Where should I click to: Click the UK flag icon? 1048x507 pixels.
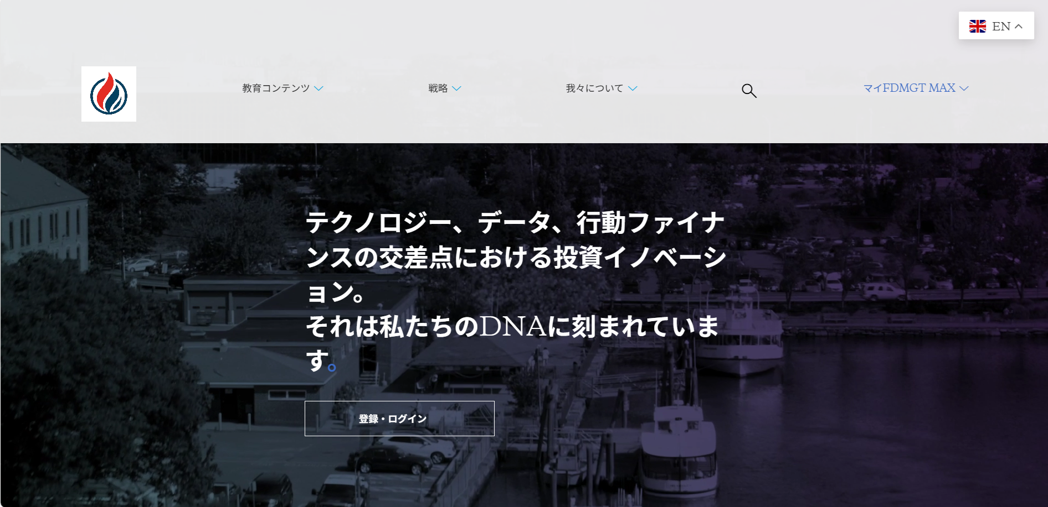tap(977, 26)
